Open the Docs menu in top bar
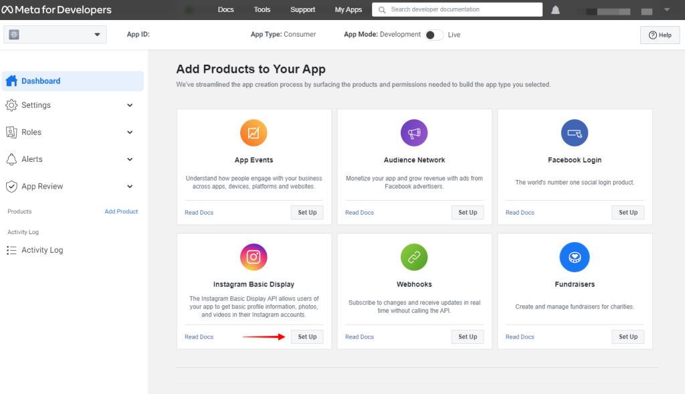The image size is (685, 394). 226,10
